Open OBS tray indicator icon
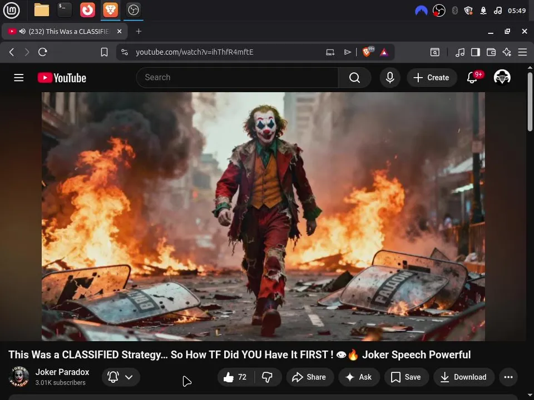This screenshot has width=534, height=400. point(439,11)
